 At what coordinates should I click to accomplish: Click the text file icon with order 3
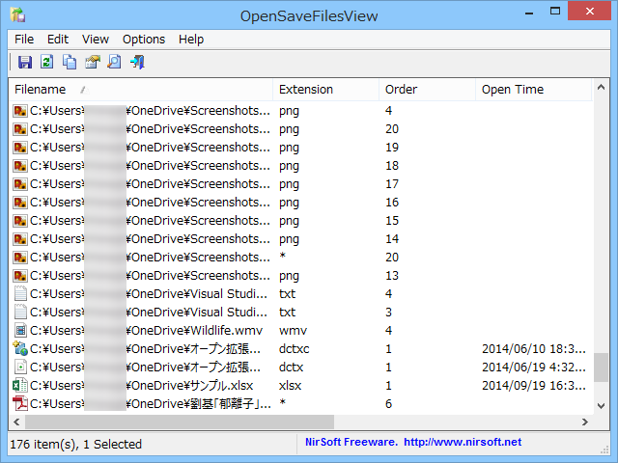point(20,312)
